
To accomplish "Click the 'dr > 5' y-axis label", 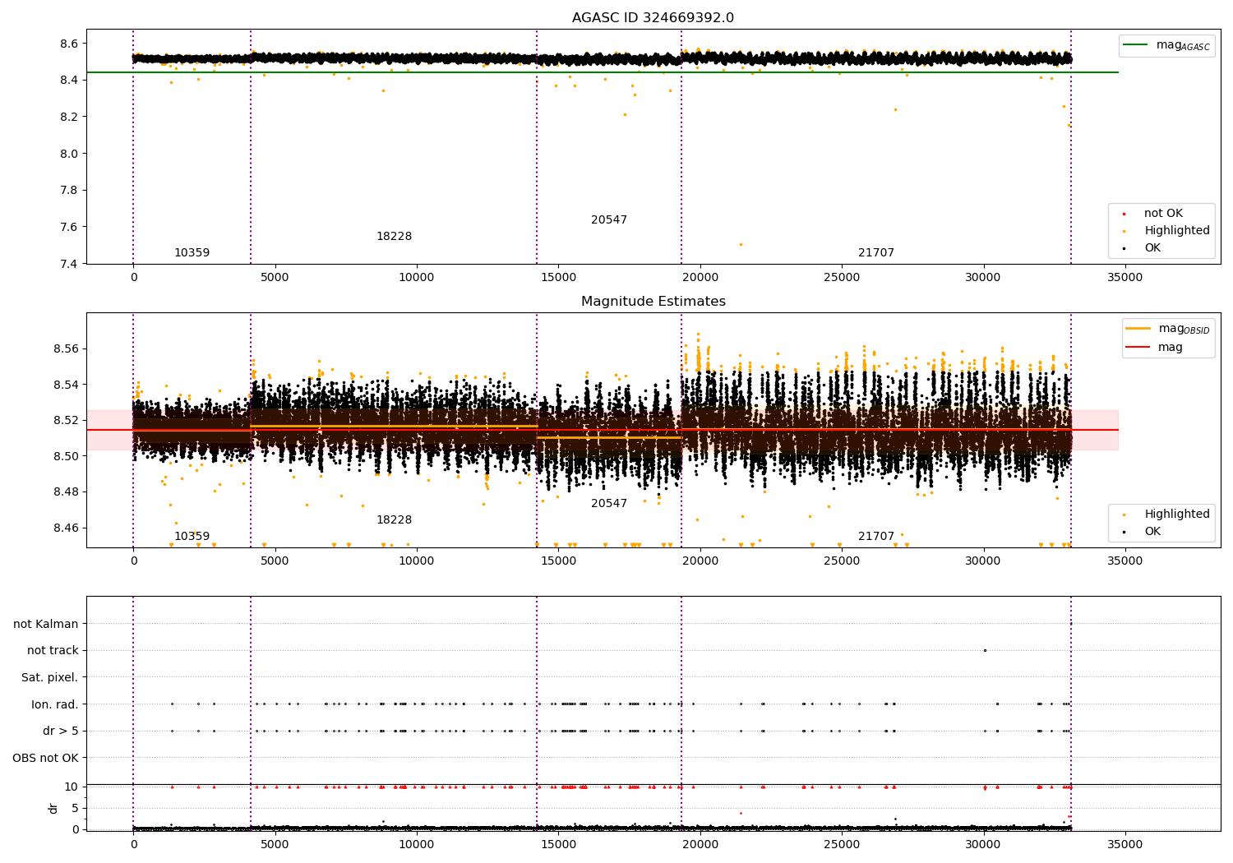I will pos(60,731).
